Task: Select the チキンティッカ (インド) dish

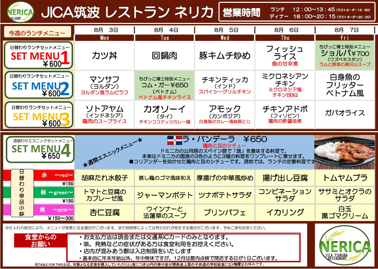Action: [x=225, y=85]
